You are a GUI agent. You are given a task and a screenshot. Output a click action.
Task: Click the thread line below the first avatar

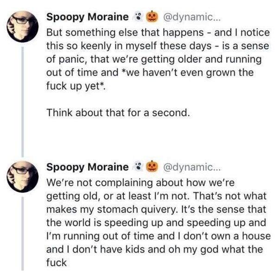22,97
